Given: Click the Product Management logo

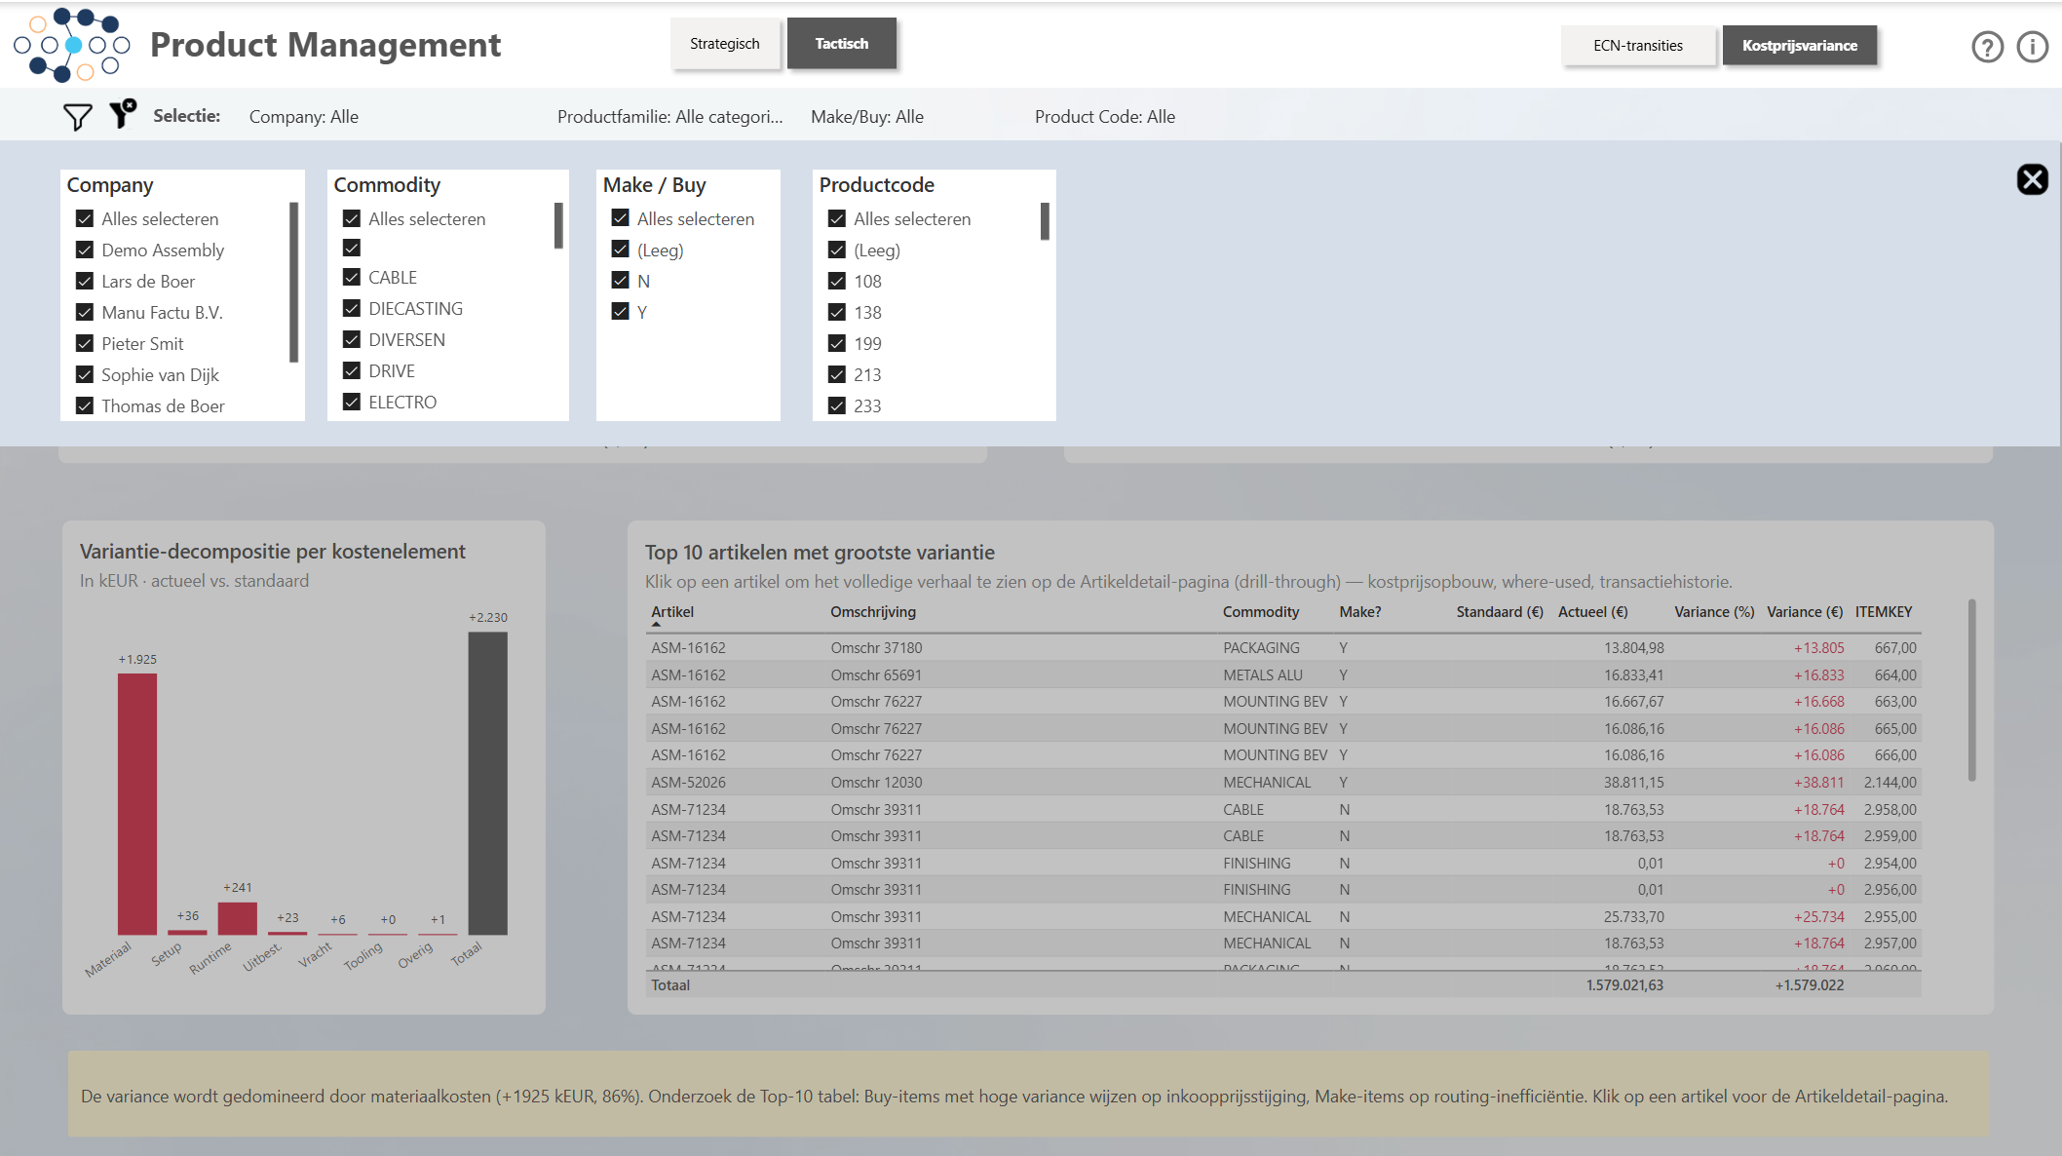Looking at the screenshot, I should [x=71, y=45].
